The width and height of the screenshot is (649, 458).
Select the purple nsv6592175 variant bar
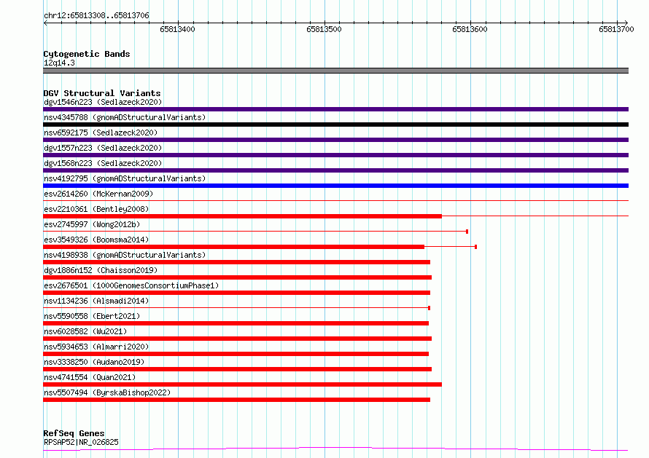(335, 140)
